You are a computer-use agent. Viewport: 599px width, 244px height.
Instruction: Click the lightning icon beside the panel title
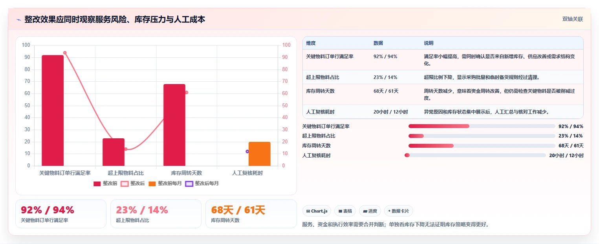(x=18, y=20)
